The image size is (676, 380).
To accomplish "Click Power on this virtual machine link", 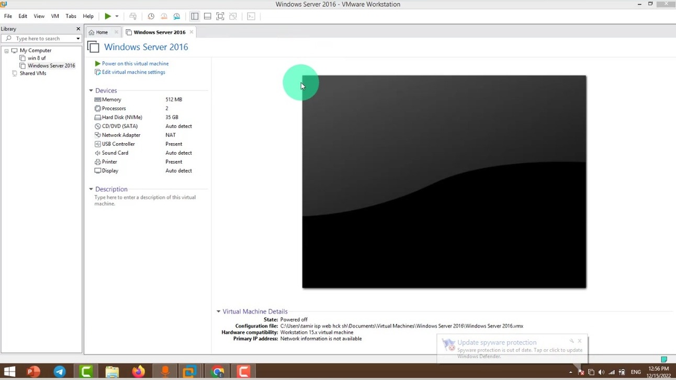I will (135, 64).
